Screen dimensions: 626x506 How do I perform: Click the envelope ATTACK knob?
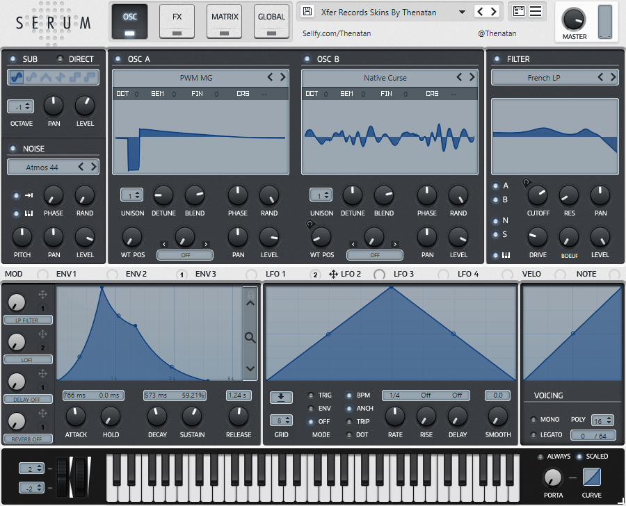coord(75,416)
